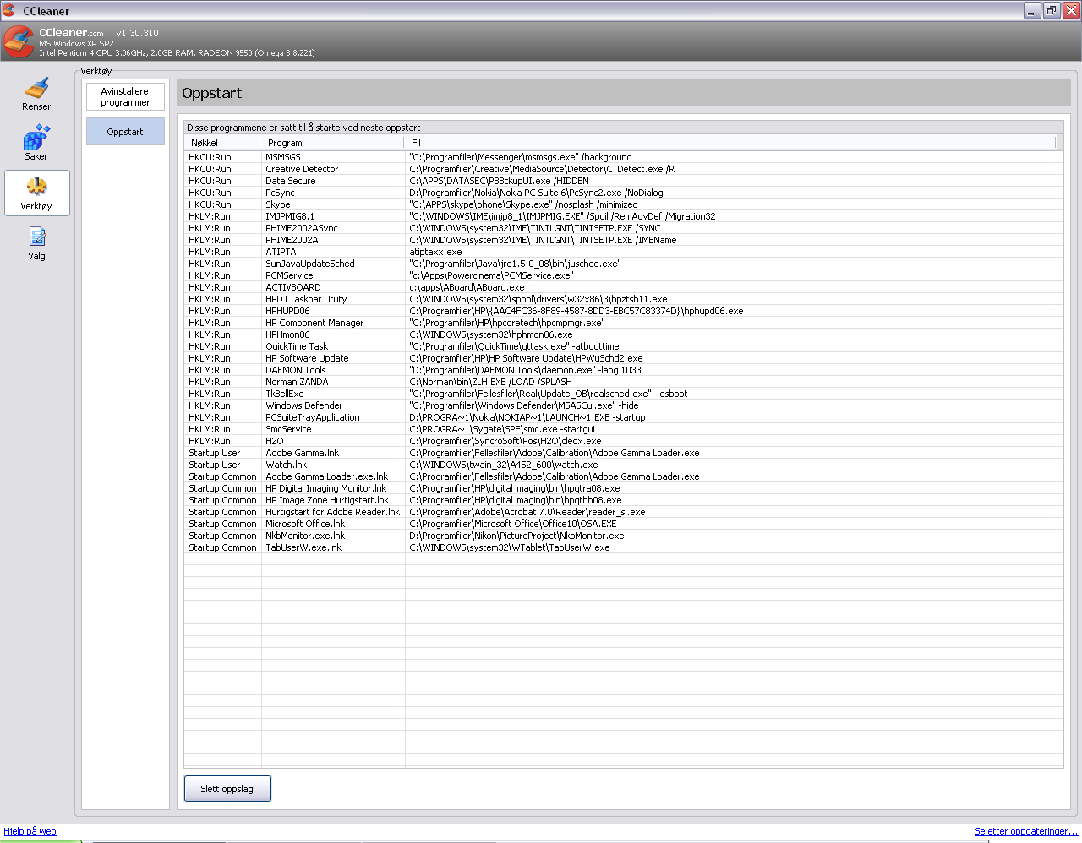Open the Saker issues section
The image size is (1082, 843).
pos(36,144)
